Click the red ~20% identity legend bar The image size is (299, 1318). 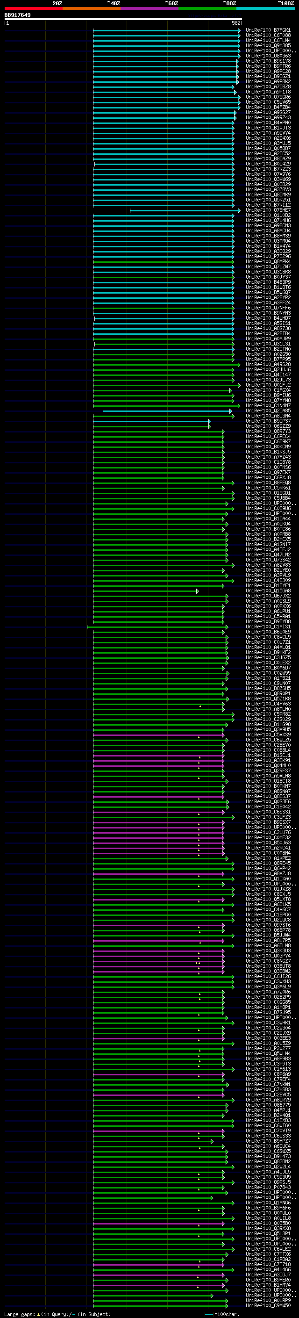pyautogui.click(x=33, y=8)
